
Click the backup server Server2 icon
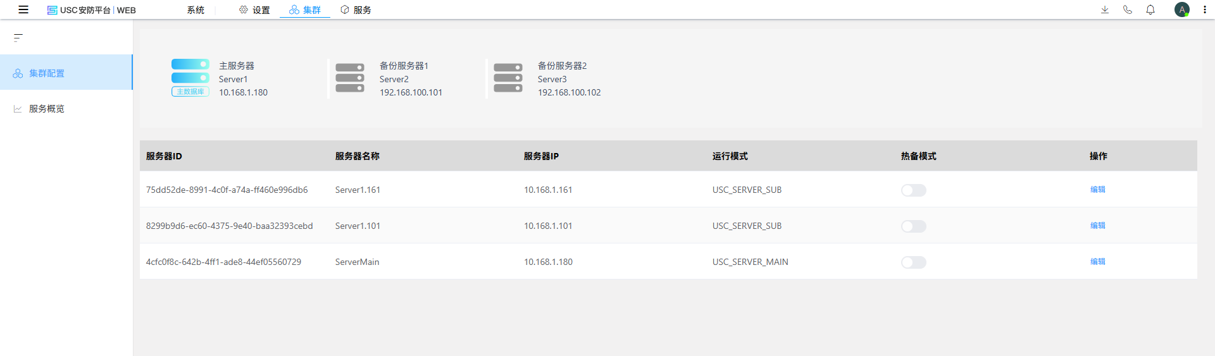(350, 78)
